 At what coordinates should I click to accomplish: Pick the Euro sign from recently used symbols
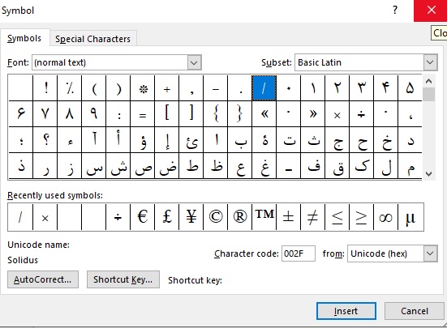coord(142,217)
